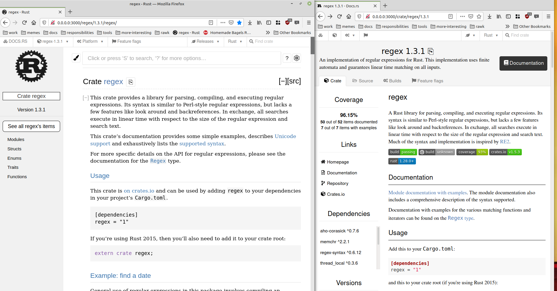This screenshot has width=557, height=291.
Task: Jump to Enums section in sidebar
Action: (x=14, y=158)
